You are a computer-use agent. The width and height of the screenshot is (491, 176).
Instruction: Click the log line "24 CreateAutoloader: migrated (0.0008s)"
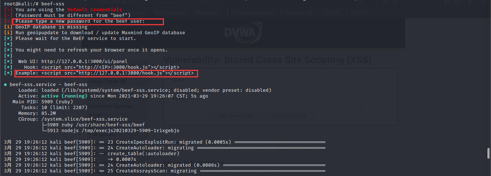coord(165,165)
